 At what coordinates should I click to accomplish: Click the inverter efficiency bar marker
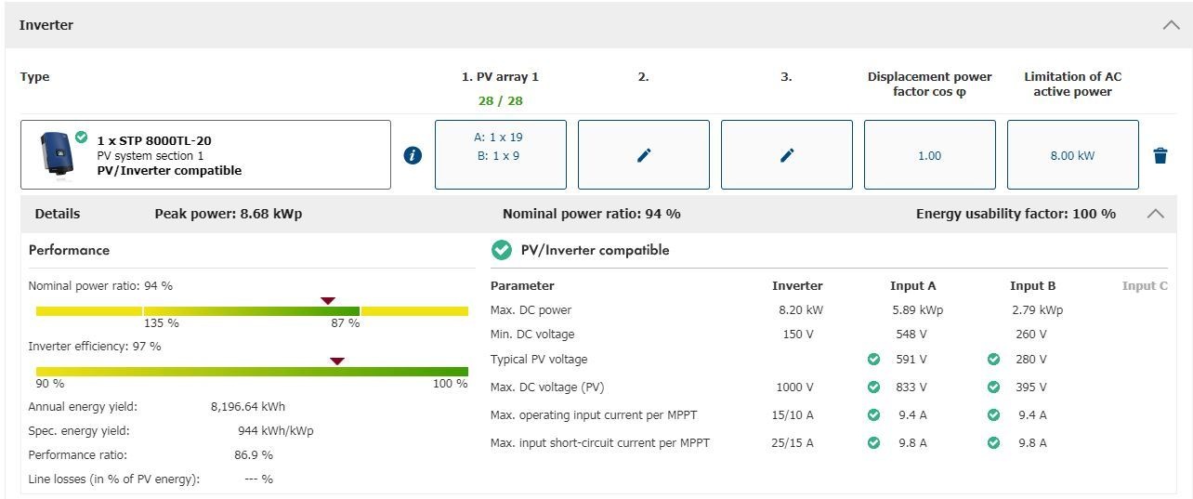337,361
